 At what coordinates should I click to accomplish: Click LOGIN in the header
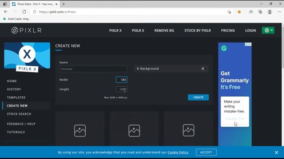[x=250, y=30]
